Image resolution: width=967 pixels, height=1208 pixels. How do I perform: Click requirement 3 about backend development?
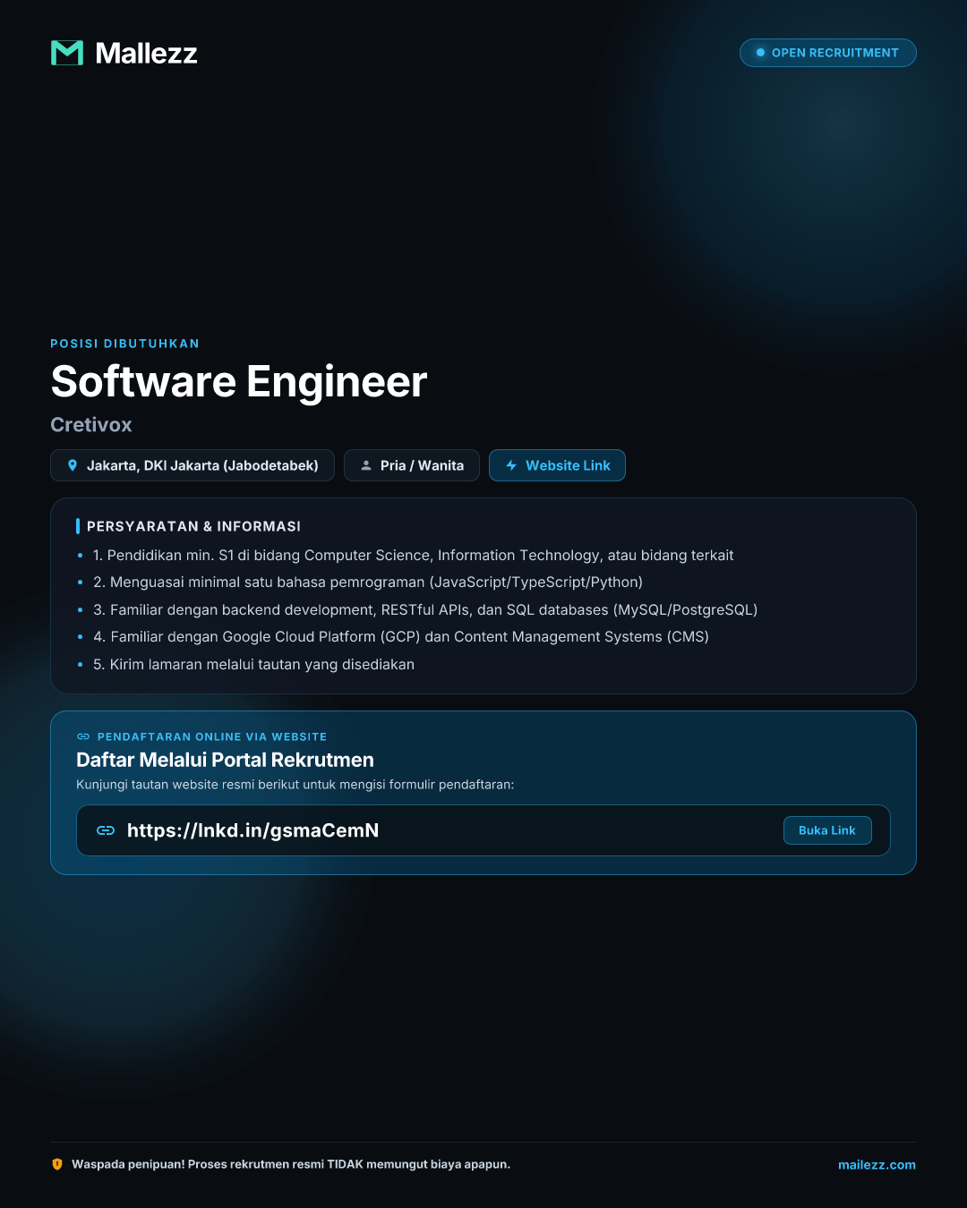(425, 610)
